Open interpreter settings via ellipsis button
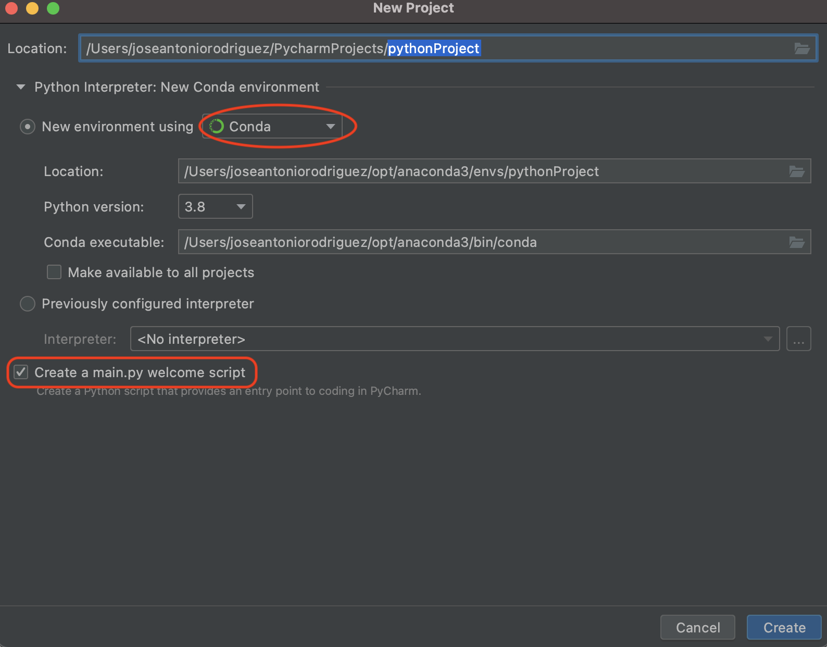Image resolution: width=827 pixels, height=647 pixels. coord(798,339)
